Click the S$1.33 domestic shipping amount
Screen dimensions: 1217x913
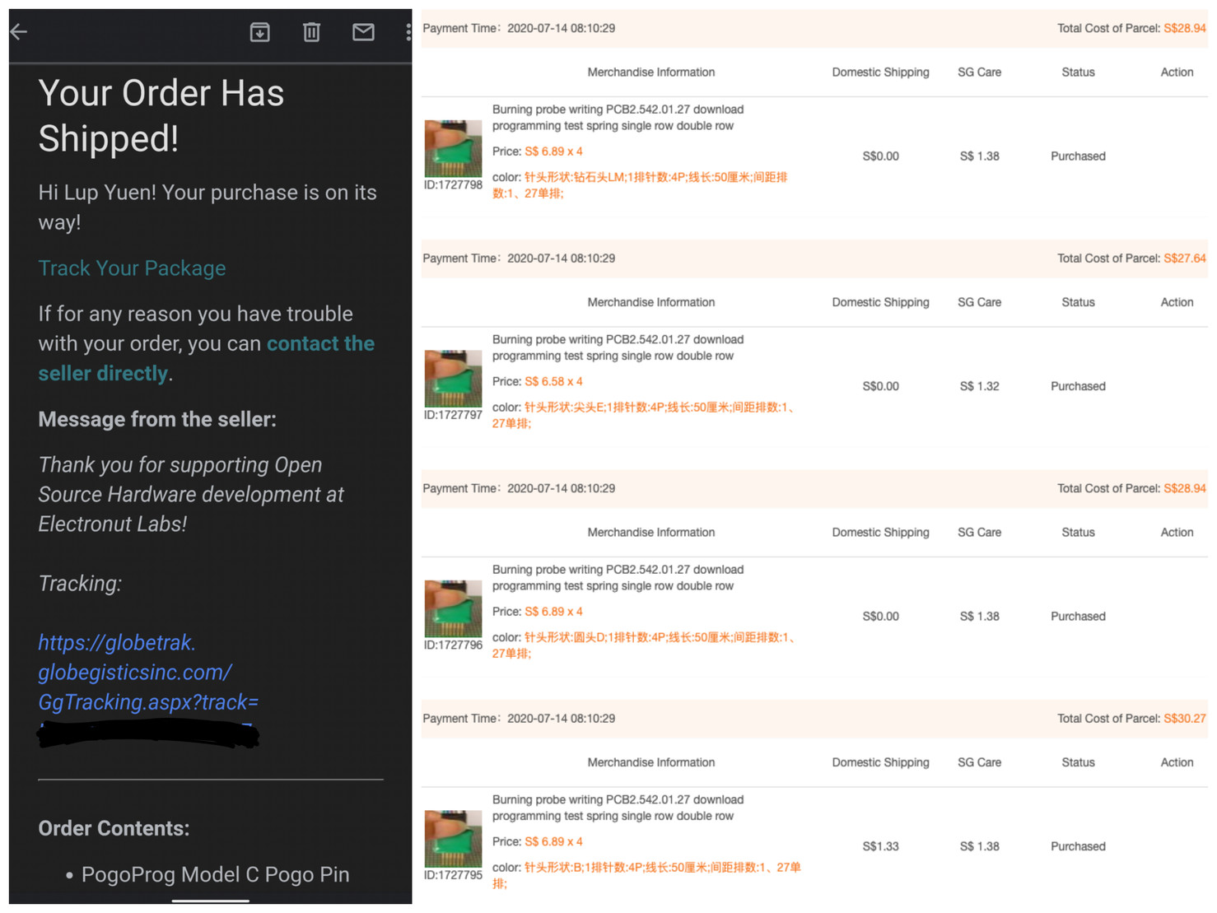pyautogui.click(x=880, y=846)
